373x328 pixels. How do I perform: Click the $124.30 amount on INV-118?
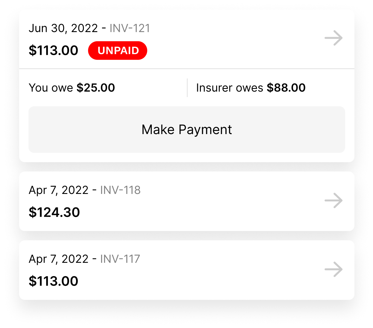pyautogui.click(x=54, y=212)
